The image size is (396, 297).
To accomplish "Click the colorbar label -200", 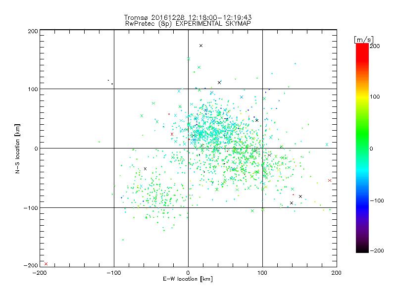I will 377,250.
